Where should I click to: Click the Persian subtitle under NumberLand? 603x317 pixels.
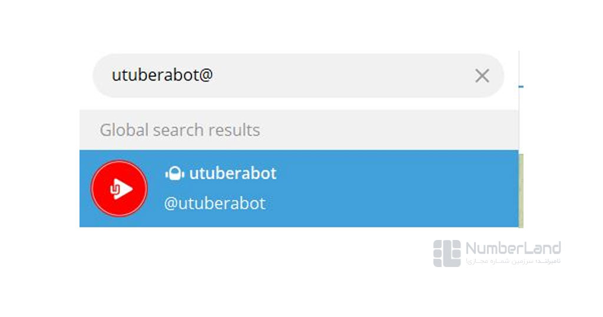point(513,261)
